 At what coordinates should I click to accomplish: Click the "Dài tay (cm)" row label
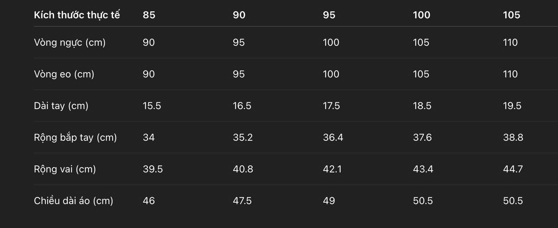point(61,106)
